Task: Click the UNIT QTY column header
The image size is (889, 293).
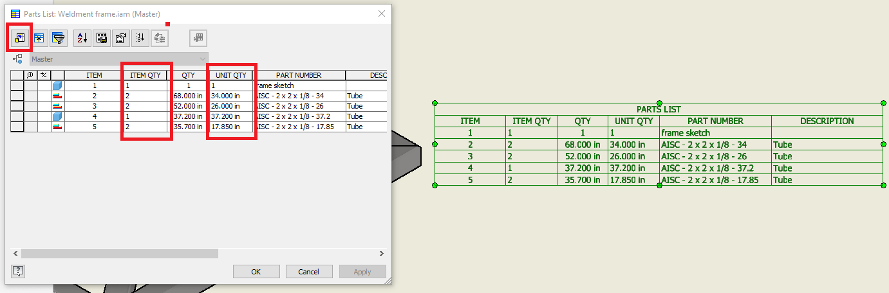Action: (230, 75)
